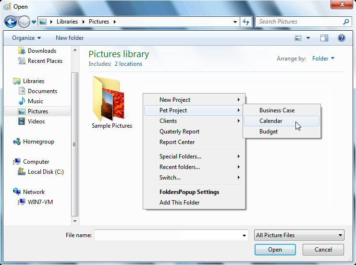Select Network in sidebar

34,192
